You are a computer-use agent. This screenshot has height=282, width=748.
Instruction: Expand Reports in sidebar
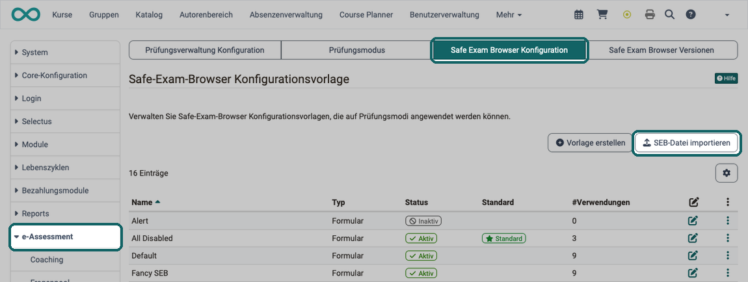pyautogui.click(x=65, y=213)
